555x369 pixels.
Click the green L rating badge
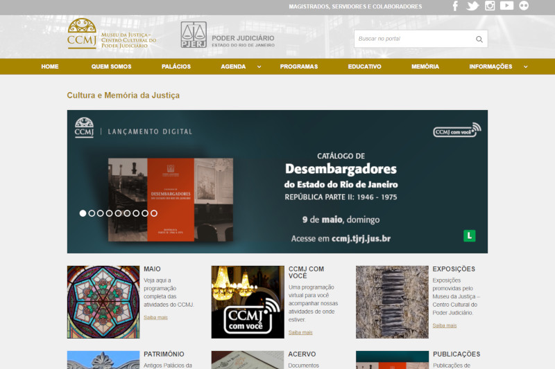pos(470,235)
